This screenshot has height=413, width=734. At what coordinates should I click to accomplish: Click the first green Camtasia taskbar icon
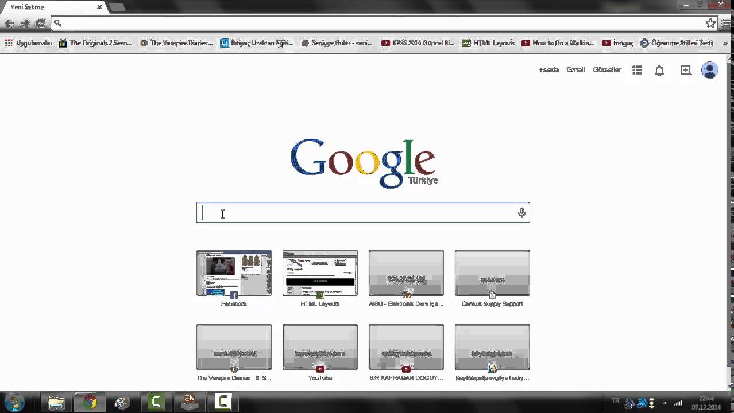(x=156, y=403)
